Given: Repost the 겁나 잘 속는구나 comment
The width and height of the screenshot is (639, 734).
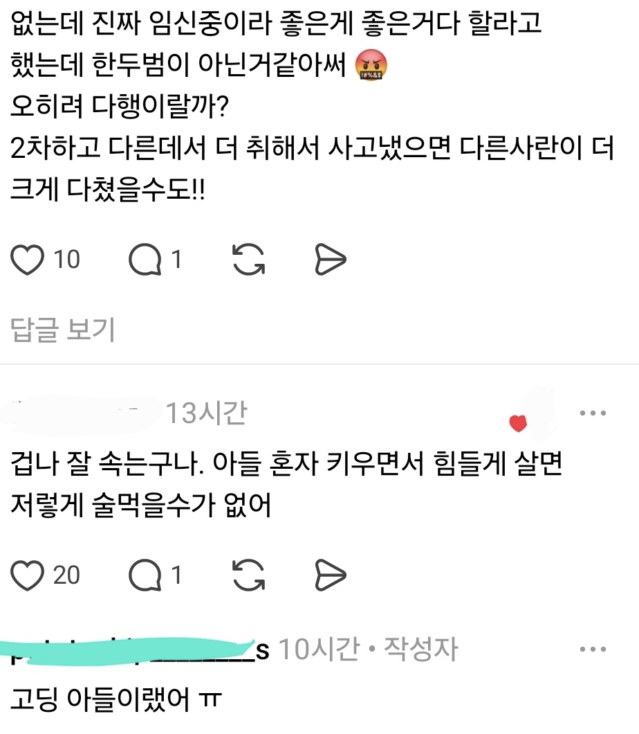Looking at the screenshot, I should pyautogui.click(x=249, y=575).
